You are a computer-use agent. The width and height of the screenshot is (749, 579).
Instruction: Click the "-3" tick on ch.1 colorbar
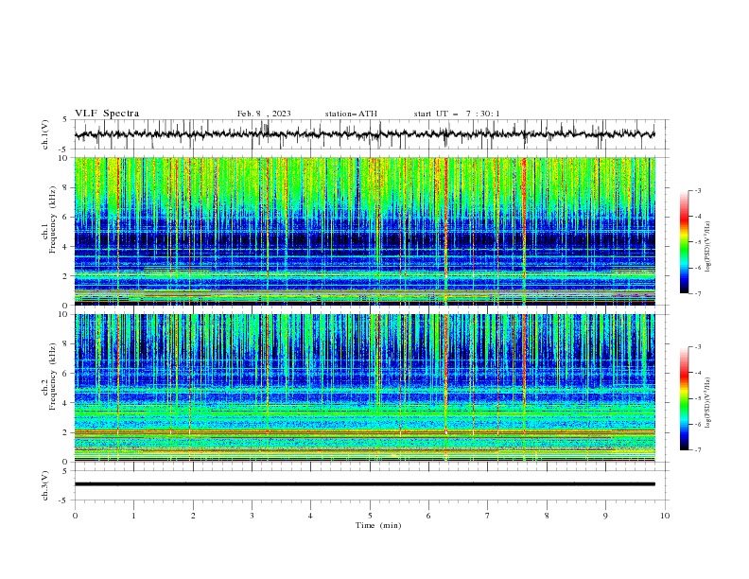697,190
